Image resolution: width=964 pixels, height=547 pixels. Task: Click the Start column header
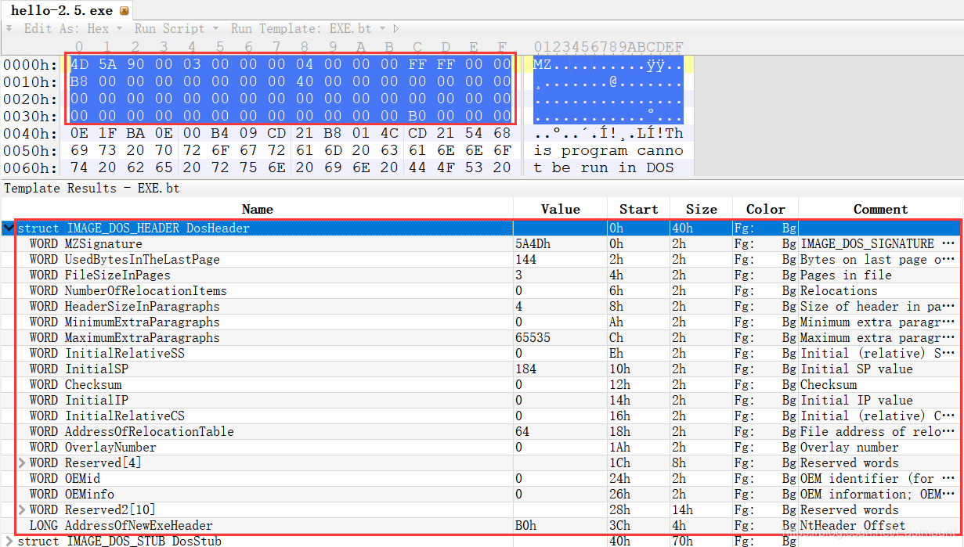point(638,209)
